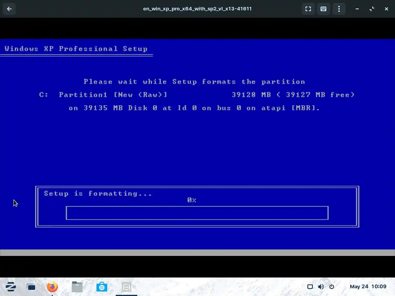Close the virtual machine window
Screen dimensions: 395x296
pos(387,9)
